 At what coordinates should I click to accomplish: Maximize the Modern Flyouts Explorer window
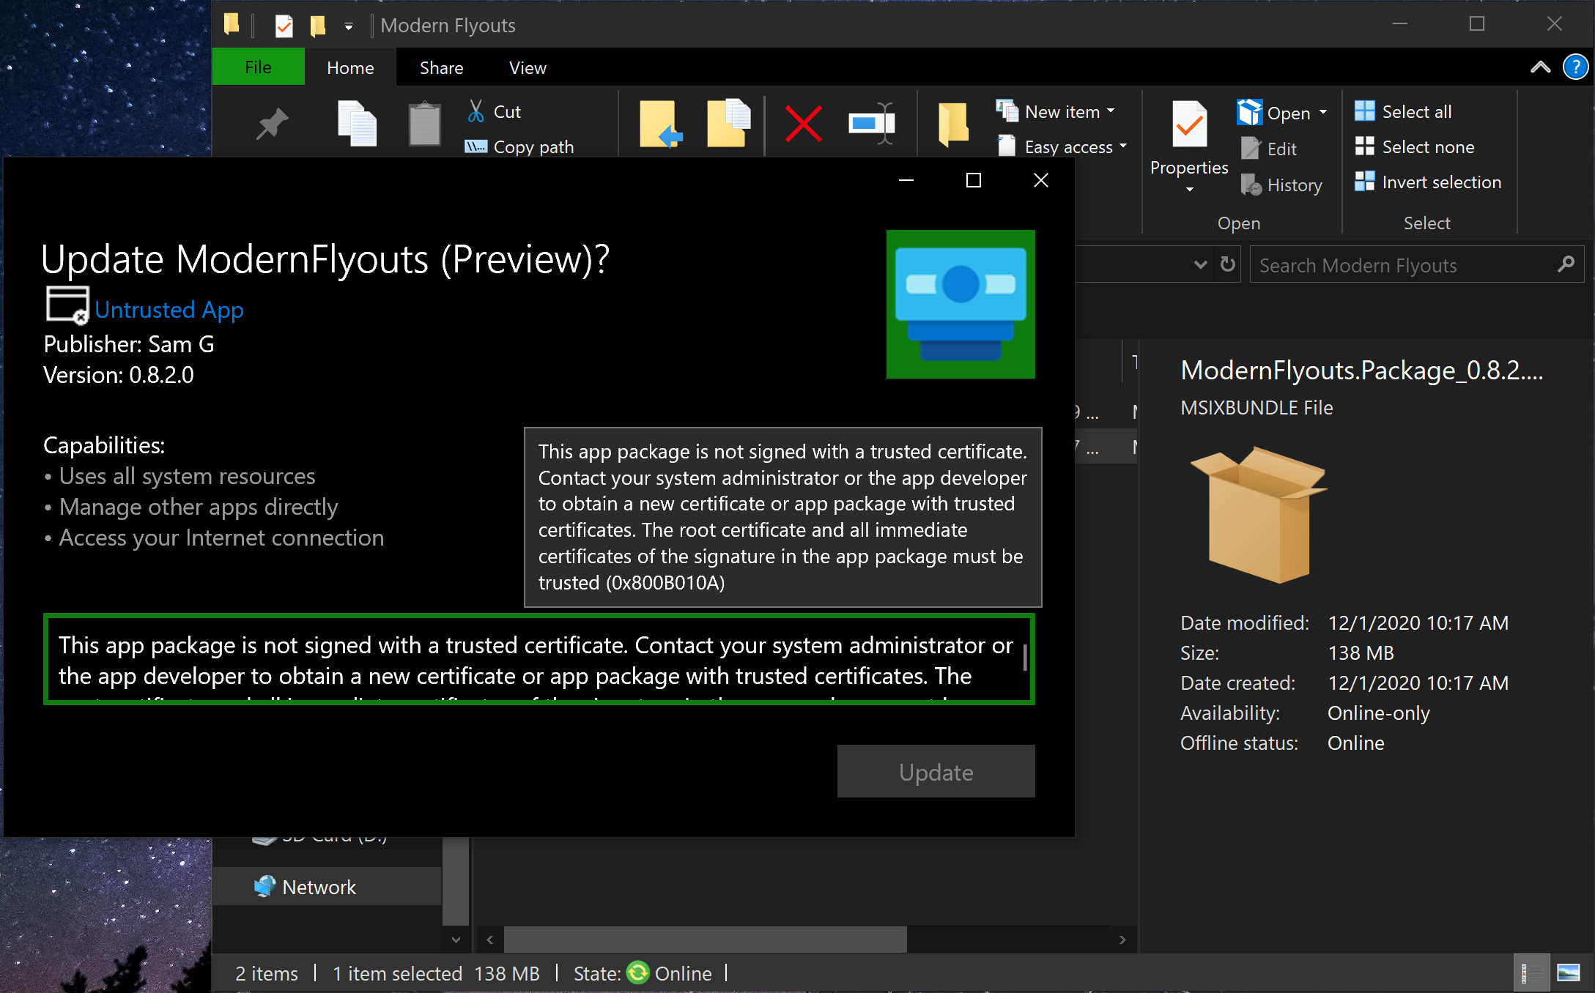[1477, 23]
